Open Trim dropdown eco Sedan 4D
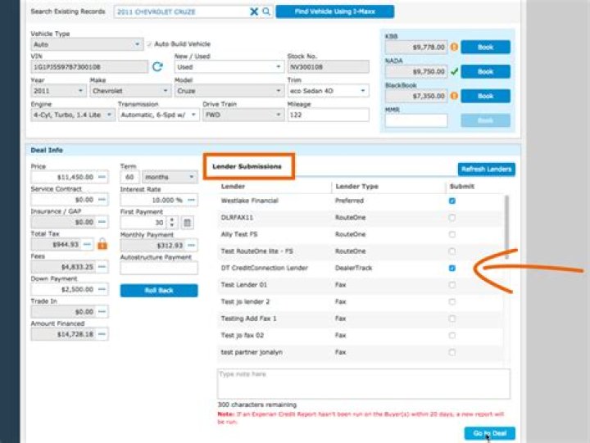The width and height of the screenshot is (590, 443). tap(328, 91)
